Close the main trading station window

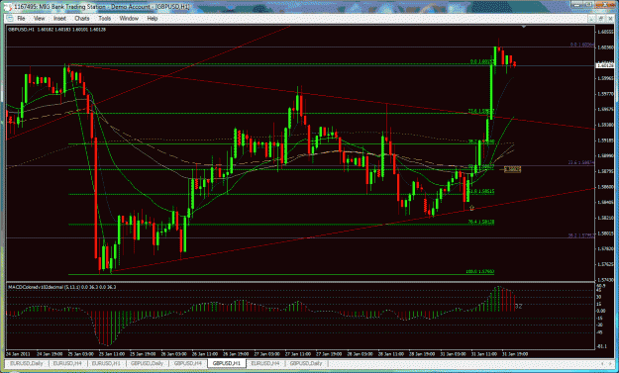click(x=604, y=5)
